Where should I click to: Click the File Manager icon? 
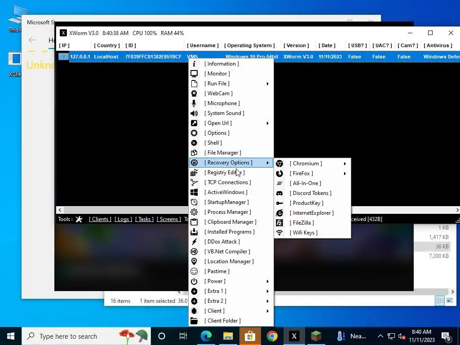coord(194,153)
